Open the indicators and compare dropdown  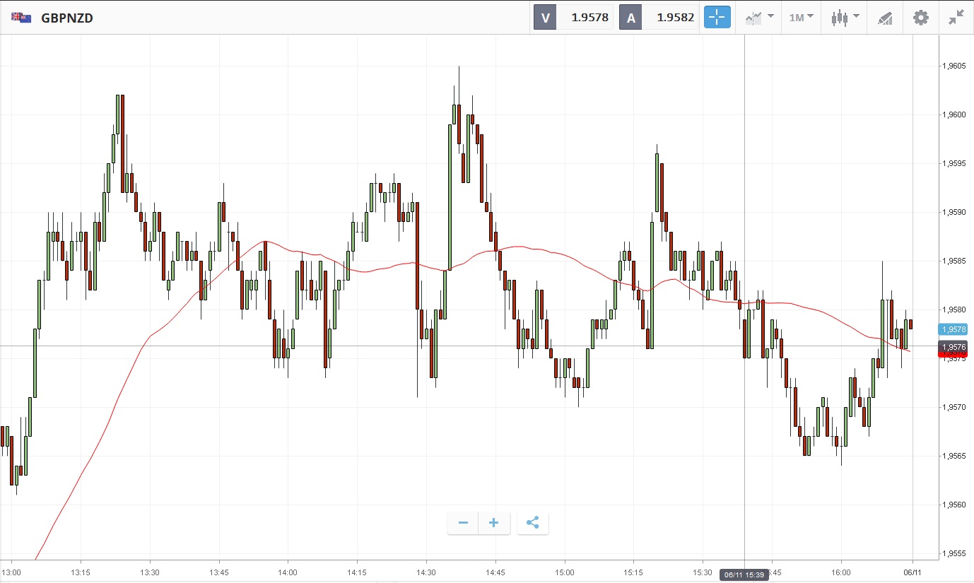(759, 18)
